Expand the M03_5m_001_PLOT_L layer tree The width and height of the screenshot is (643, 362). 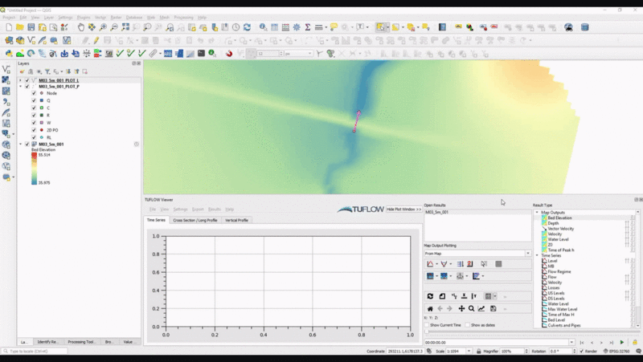click(x=20, y=81)
